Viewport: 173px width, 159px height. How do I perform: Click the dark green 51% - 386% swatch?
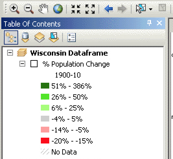coord(45,86)
